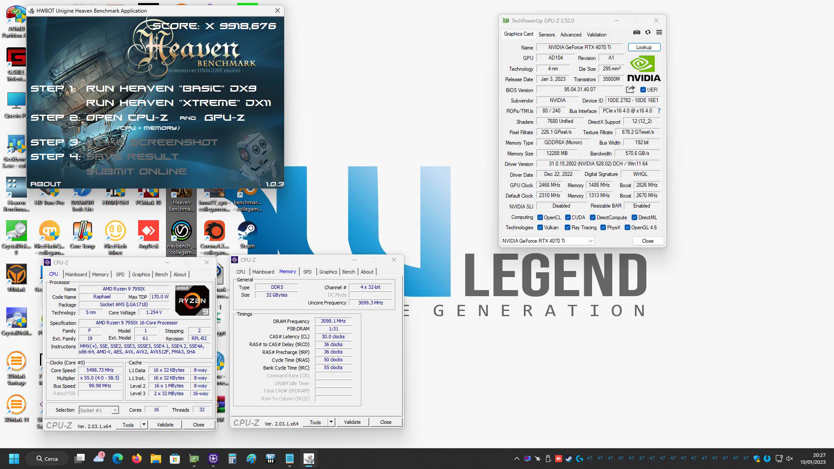Click Validate in CPU-Z CPU window

tap(165, 425)
